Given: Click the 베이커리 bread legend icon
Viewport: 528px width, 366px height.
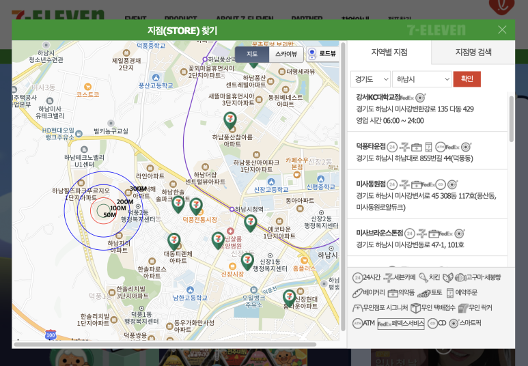Looking at the screenshot, I should click(358, 293).
